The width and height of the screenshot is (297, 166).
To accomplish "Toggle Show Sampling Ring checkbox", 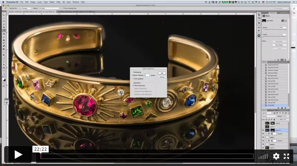I will [63, 8].
